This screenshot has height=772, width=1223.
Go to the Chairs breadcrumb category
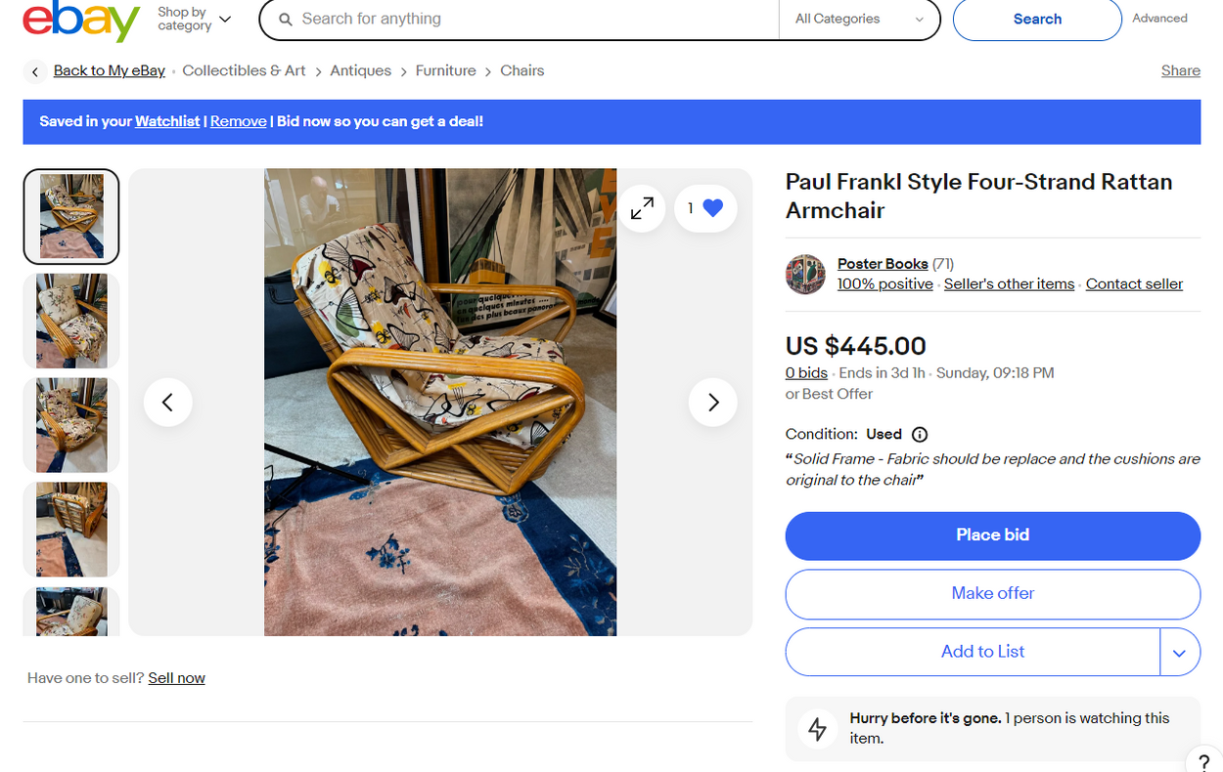(521, 70)
